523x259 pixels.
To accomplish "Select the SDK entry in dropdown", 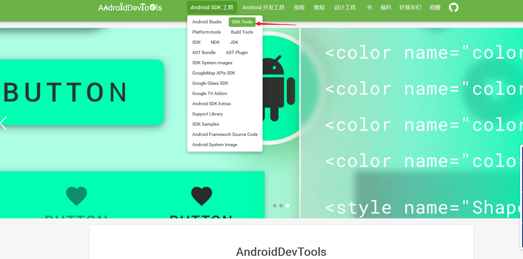I will point(196,42).
